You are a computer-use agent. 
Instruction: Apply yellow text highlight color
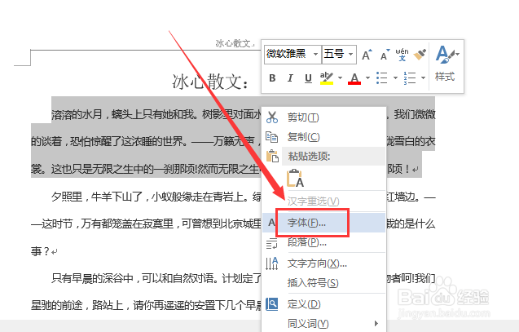point(327,78)
